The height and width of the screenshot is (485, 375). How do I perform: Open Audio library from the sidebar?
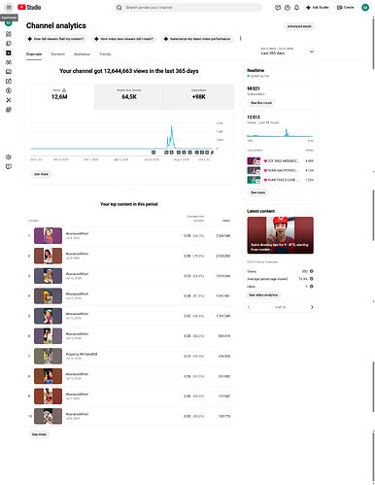[x=9, y=110]
